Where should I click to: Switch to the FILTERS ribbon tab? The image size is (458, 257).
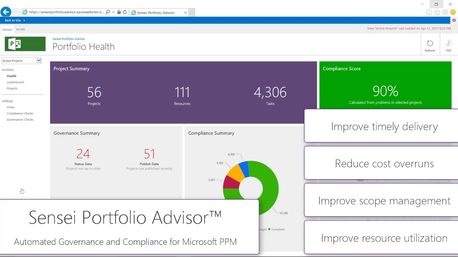pos(20,30)
